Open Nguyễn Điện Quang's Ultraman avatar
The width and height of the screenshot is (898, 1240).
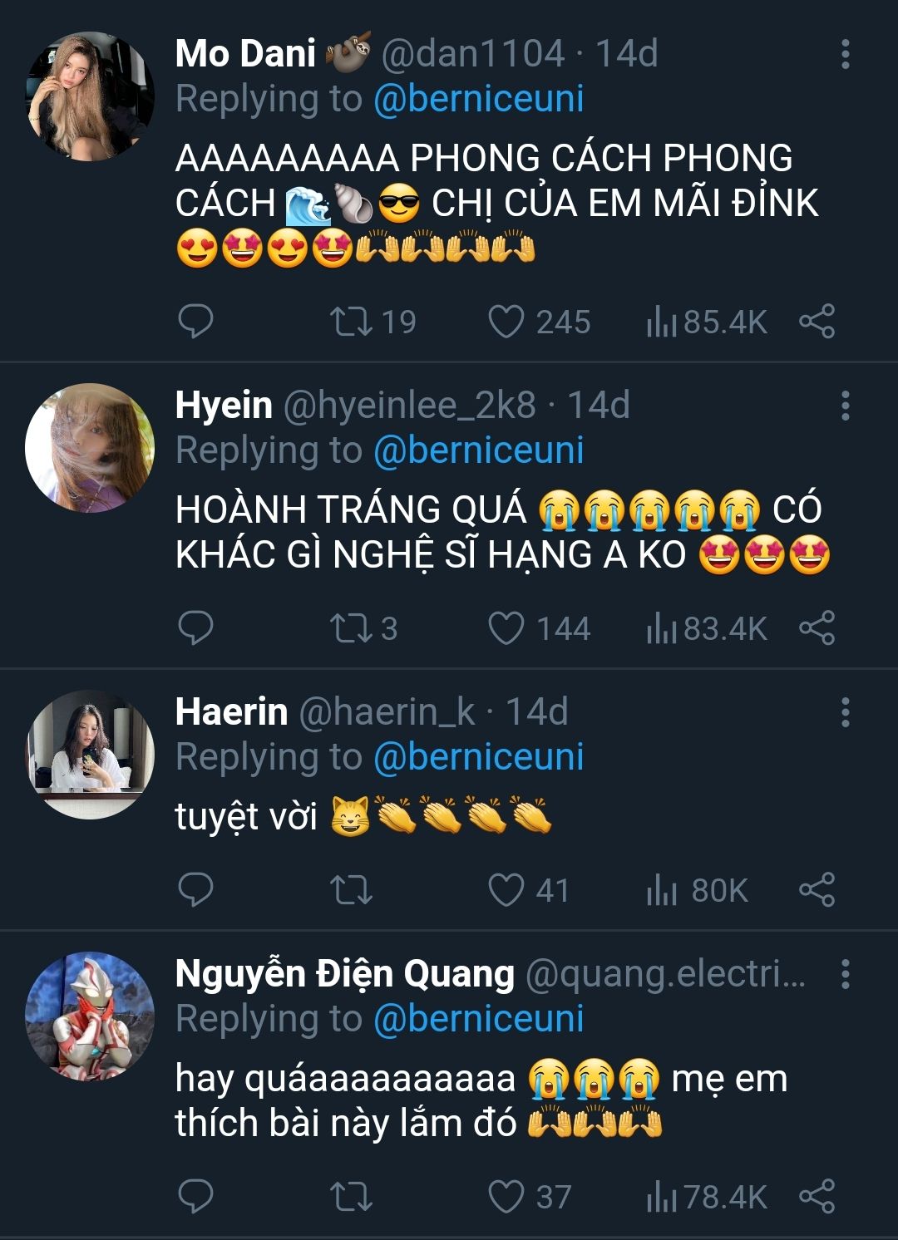90,1016
